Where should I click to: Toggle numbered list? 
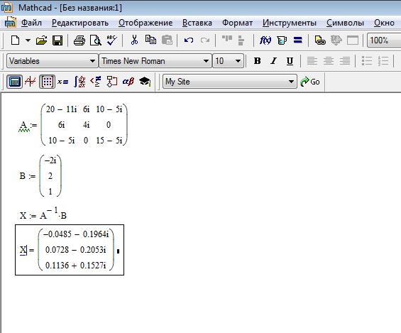coord(383,61)
